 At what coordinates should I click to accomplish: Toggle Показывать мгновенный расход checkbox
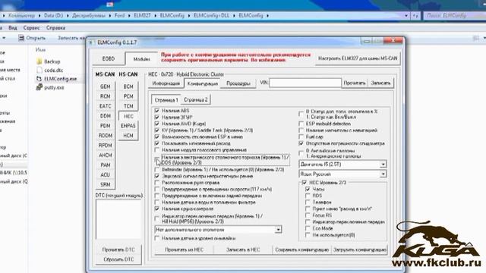(157, 143)
